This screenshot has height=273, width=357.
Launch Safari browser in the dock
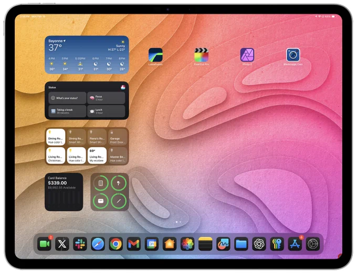coord(98,244)
